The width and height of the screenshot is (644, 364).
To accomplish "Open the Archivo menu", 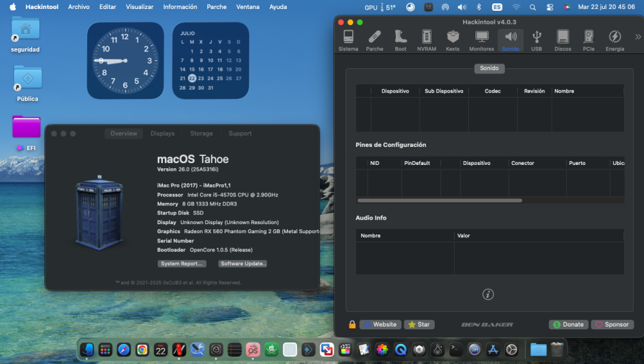I will point(79,7).
